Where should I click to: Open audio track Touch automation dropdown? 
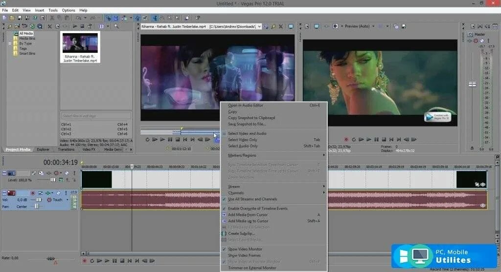point(67,200)
